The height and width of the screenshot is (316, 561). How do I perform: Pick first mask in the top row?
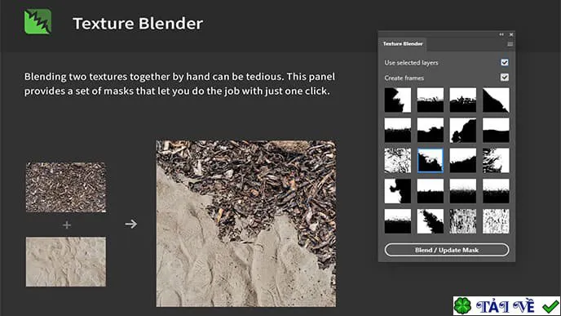click(x=397, y=100)
